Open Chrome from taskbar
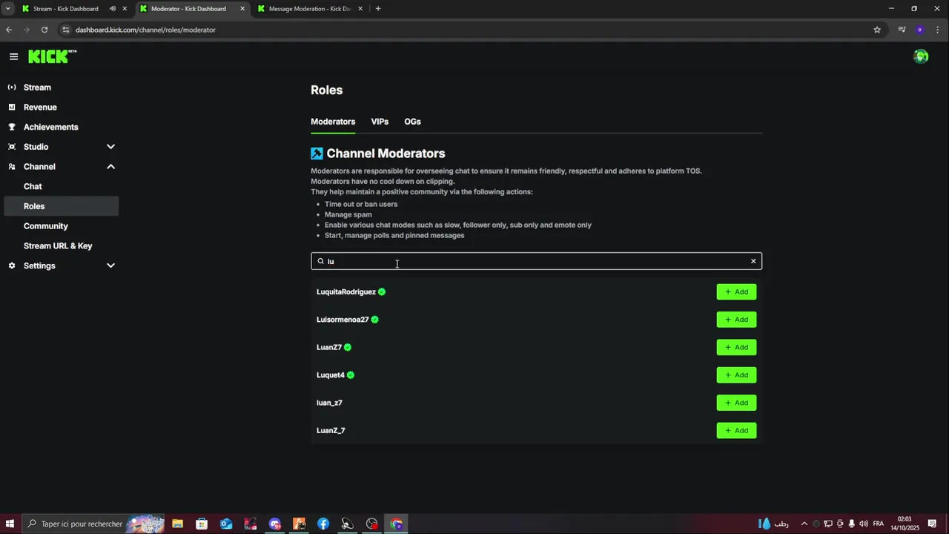Screen dimensions: 949x534 coord(397,524)
